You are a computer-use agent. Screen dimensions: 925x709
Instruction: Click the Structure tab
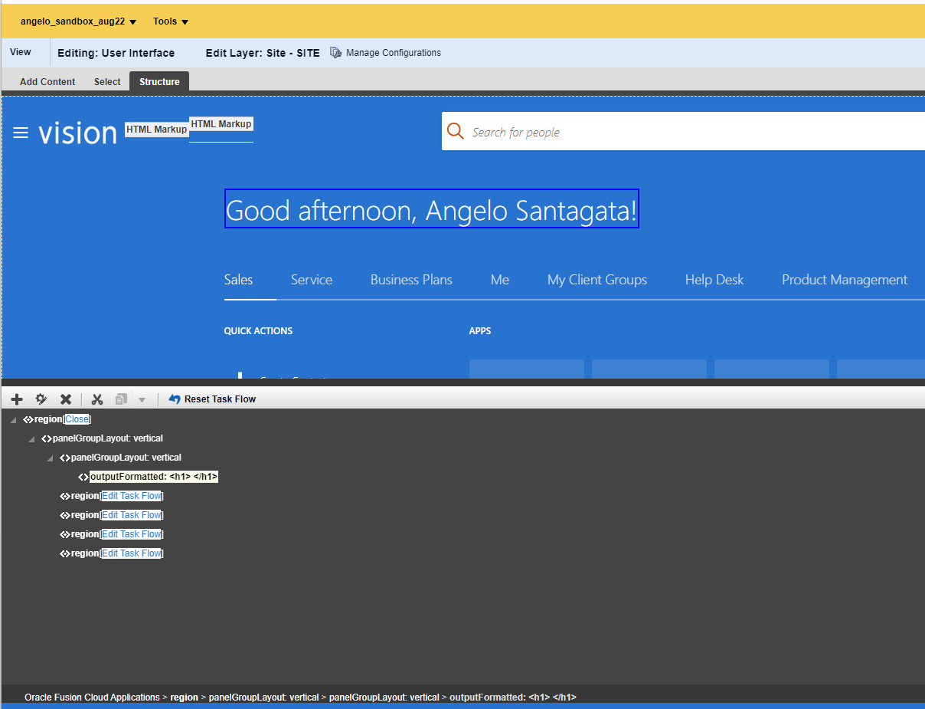point(159,82)
